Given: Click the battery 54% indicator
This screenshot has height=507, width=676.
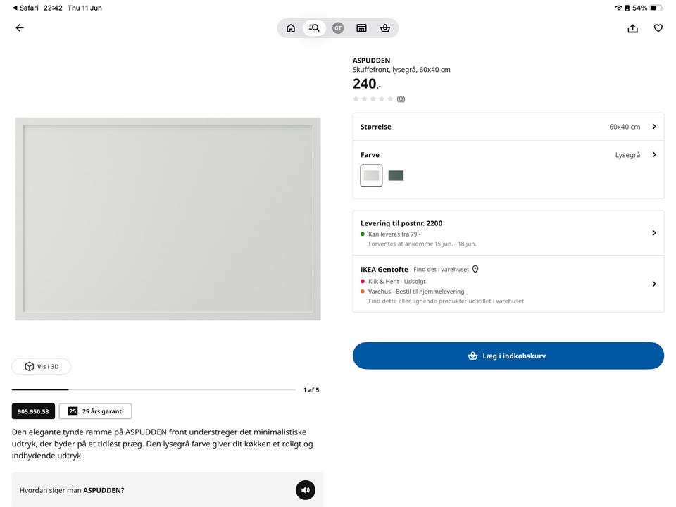Looking at the screenshot, I should point(647,8).
